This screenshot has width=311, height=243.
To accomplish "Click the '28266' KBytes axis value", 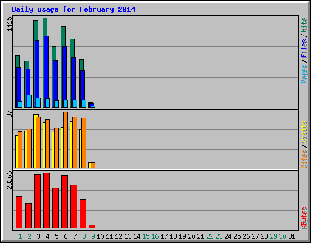I will point(9,180).
